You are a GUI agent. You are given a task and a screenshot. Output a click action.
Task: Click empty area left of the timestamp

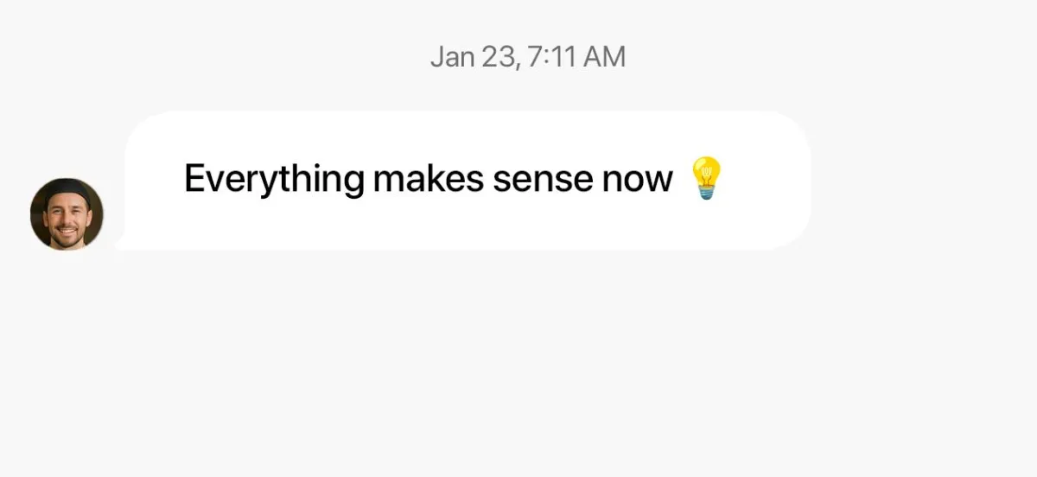coord(216,57)
